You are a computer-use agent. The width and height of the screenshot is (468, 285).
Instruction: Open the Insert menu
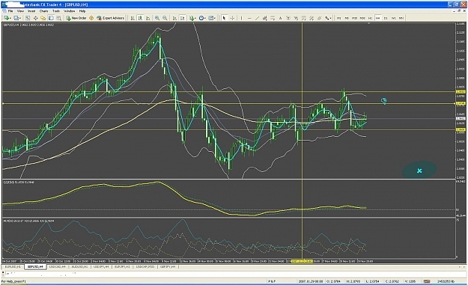[31, 11]
